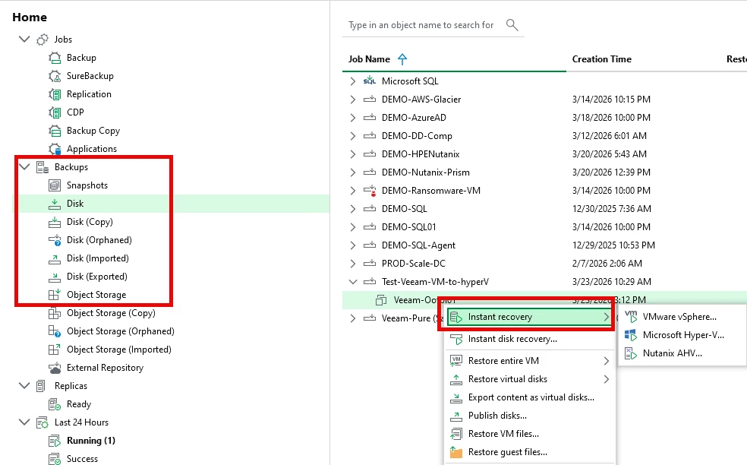The image size is (747, 465).
Task: Collapse the Replicas tree node
Action: click(x=24, y=385)
